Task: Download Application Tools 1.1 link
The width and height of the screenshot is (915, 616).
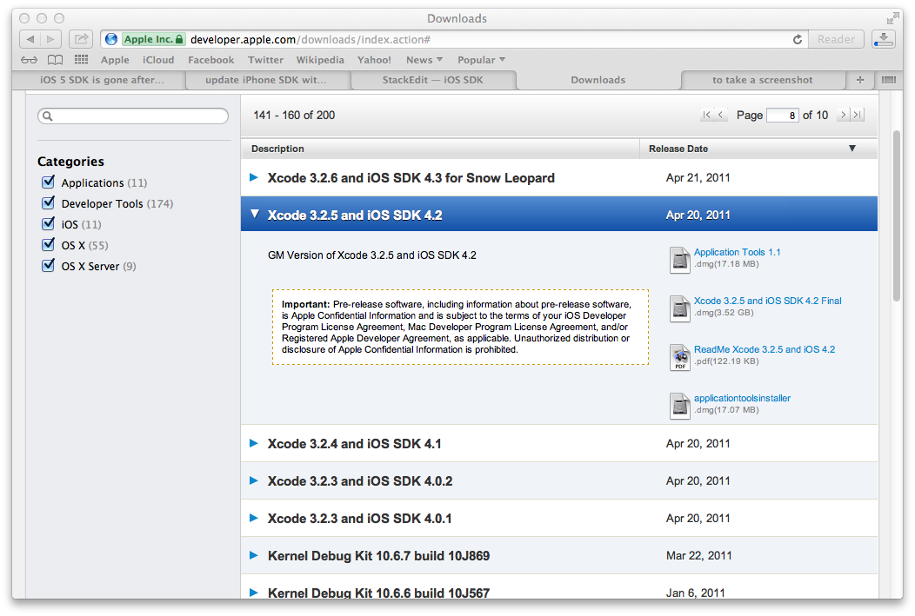Action: pos(737,252)
